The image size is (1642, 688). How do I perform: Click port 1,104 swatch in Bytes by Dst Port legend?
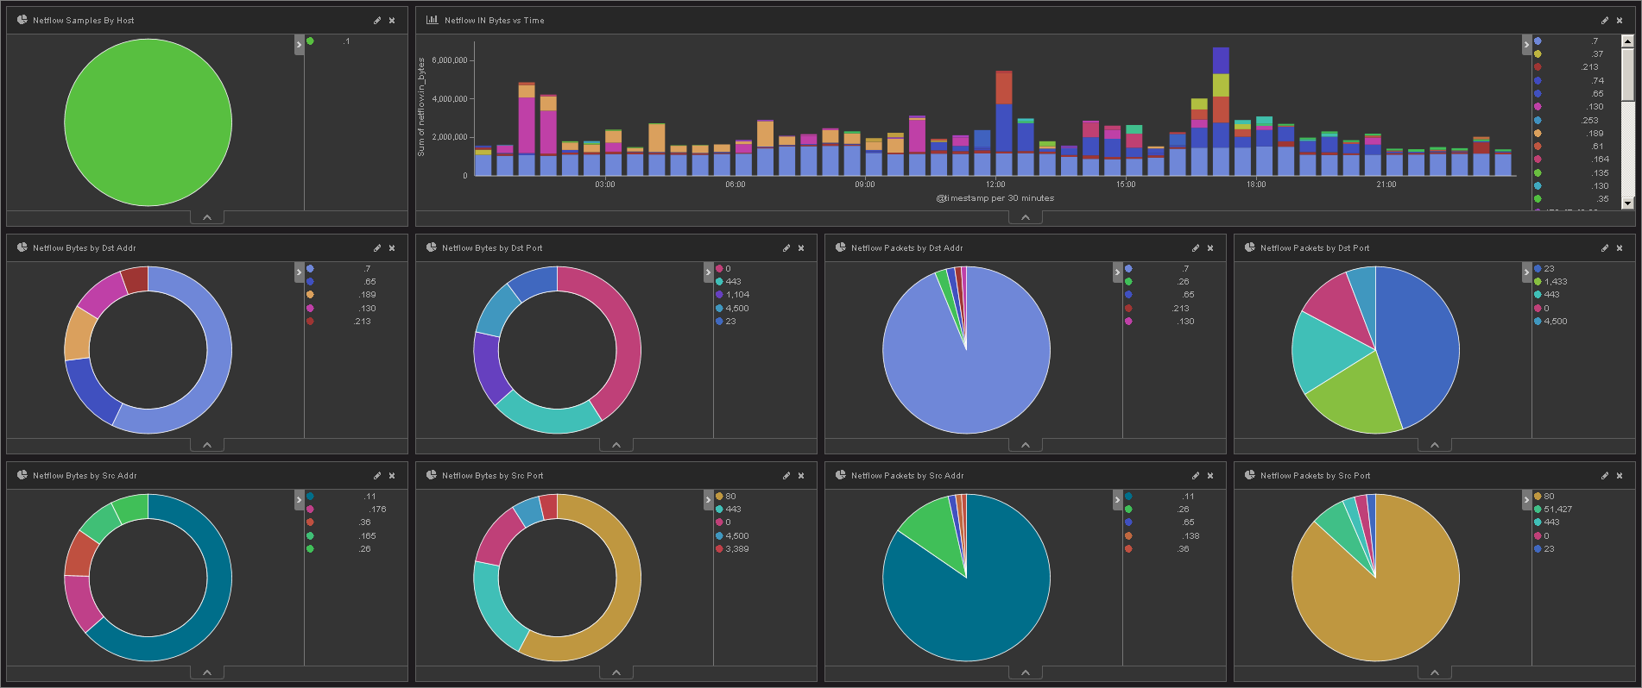point(719,295)
